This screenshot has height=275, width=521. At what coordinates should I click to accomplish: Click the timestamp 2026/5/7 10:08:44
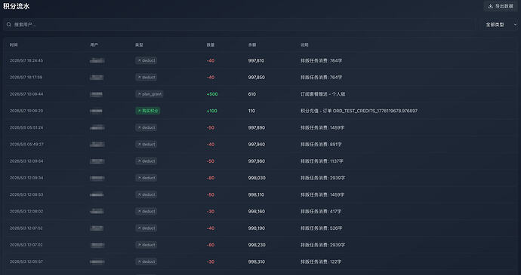pyautogui.click(x=26, y=94)
